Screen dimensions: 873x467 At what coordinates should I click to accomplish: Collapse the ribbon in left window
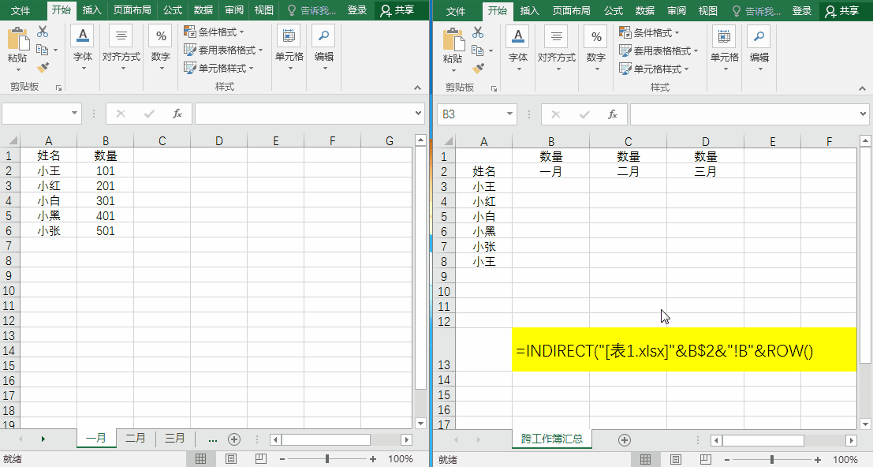point(417,88)
